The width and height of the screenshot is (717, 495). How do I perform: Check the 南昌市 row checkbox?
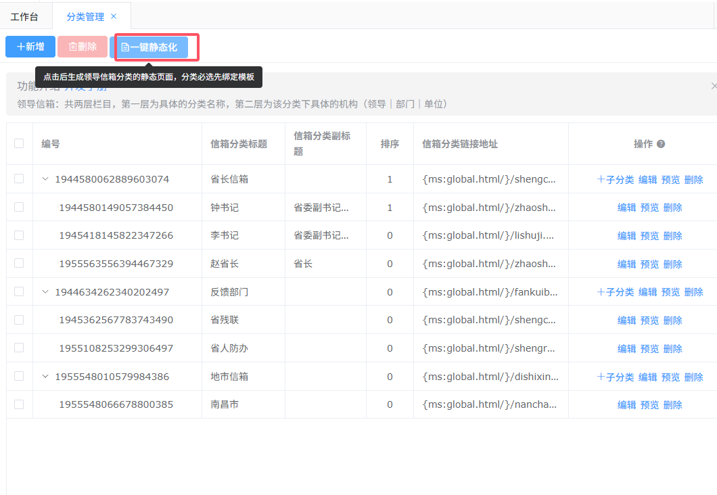[x=19, y=404]
